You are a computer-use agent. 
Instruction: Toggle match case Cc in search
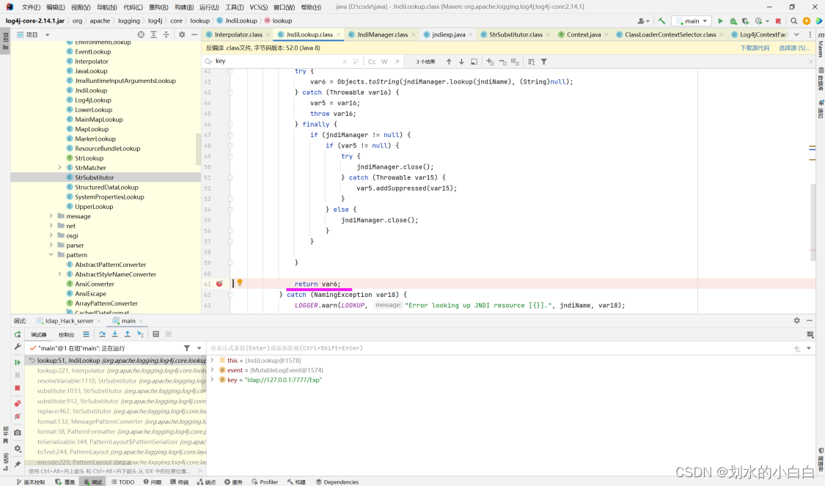click(x=372, y=62)
